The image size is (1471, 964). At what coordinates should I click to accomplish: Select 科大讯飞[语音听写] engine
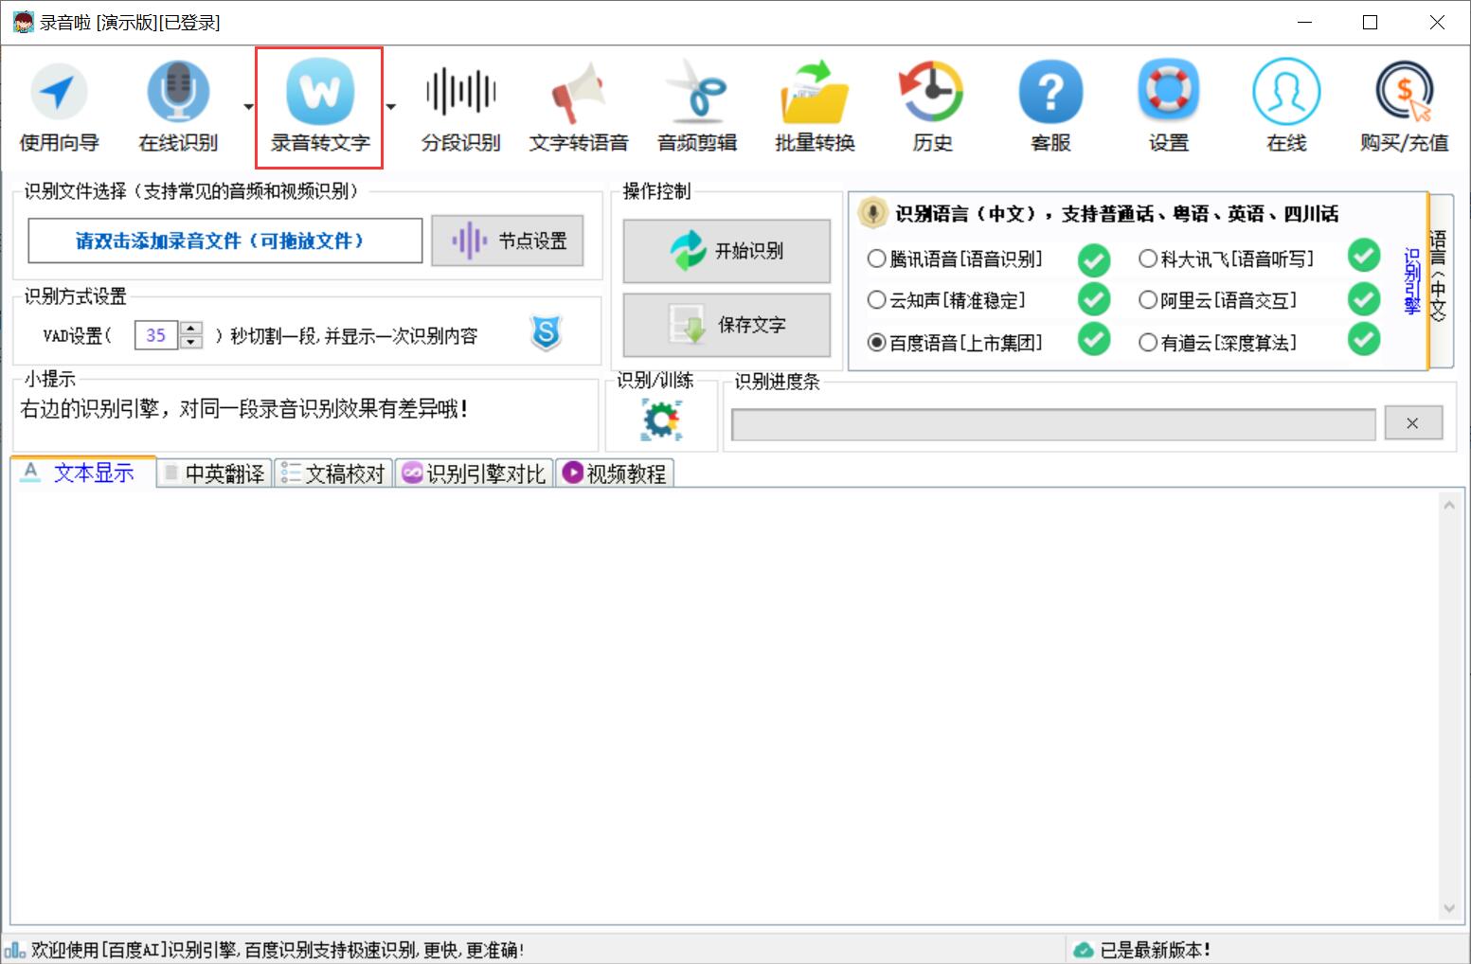point(1226,259)
